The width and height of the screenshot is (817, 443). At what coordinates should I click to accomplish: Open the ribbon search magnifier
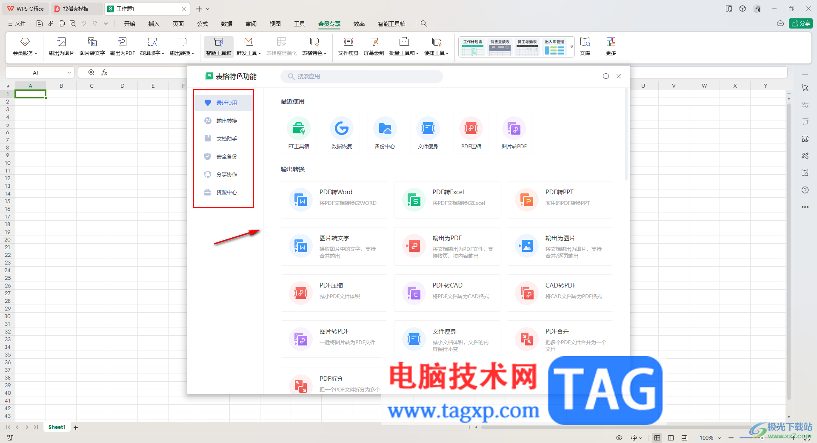[424, 24]
